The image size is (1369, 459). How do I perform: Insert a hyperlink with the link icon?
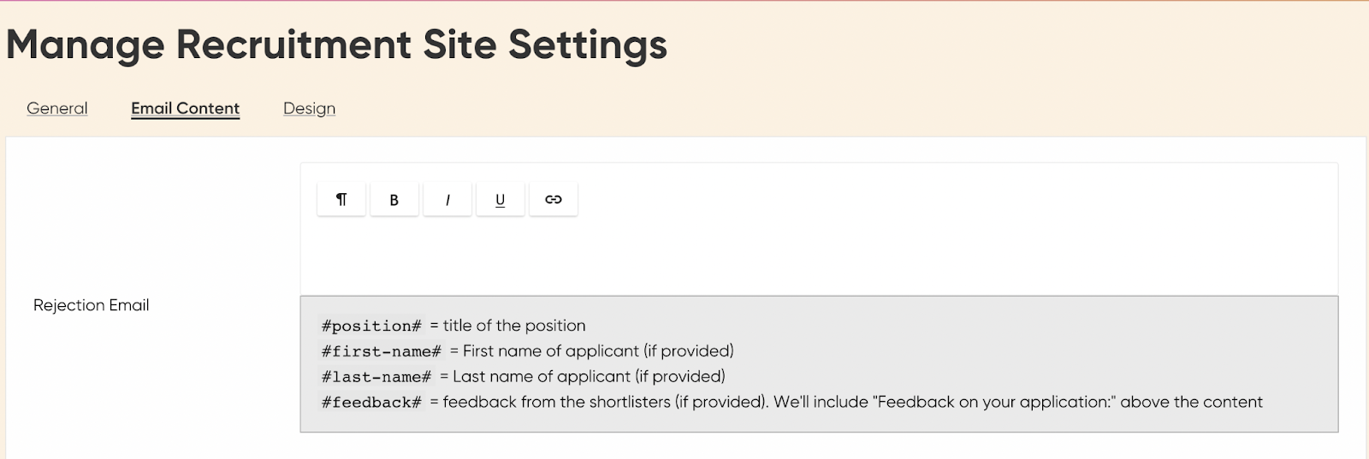pos(553,199)
